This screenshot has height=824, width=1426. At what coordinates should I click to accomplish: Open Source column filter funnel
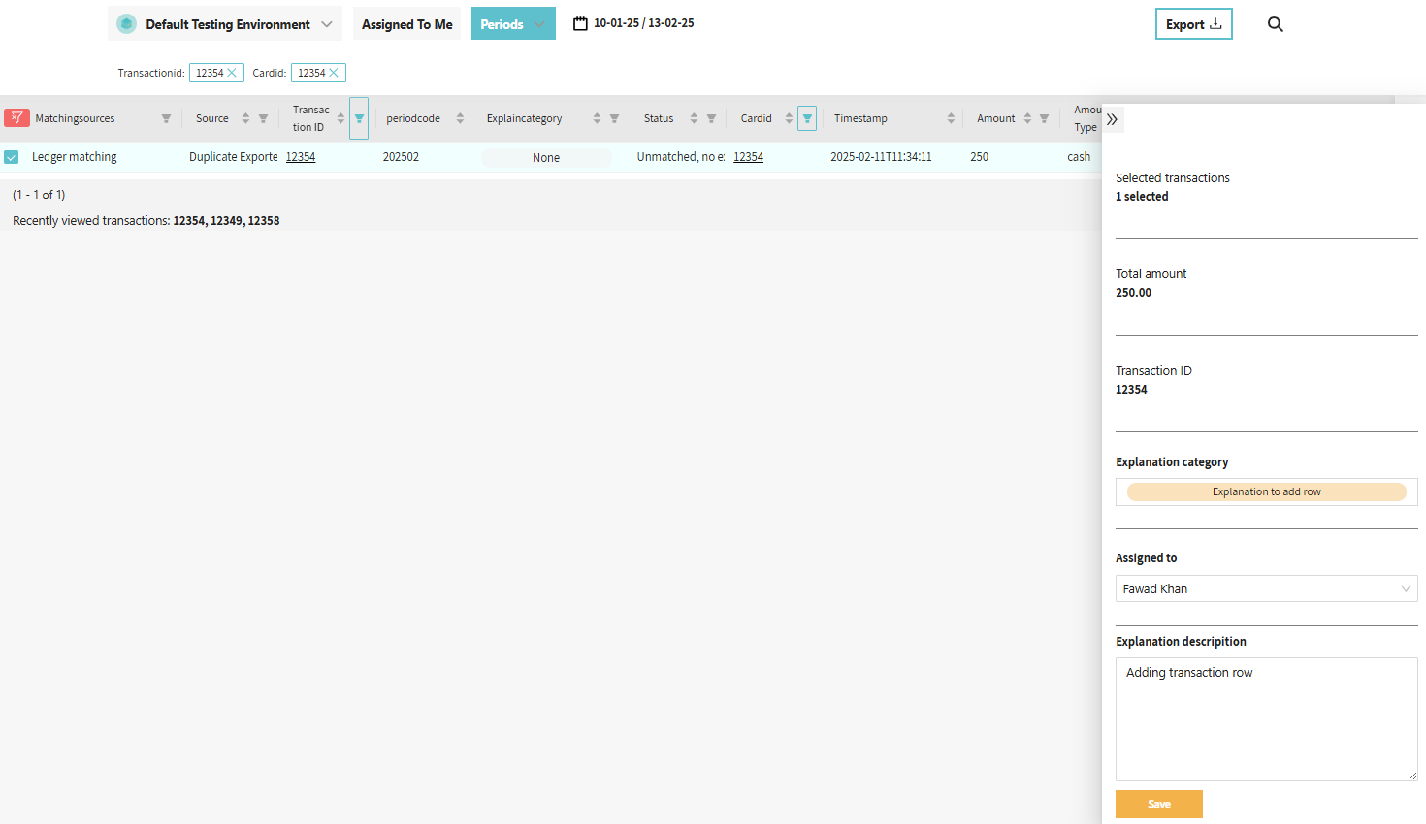coord(263,118)
